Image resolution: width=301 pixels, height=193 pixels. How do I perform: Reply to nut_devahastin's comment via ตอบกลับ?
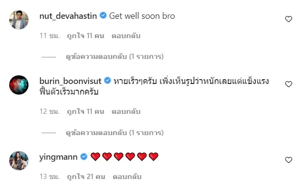tap(126, 36)
